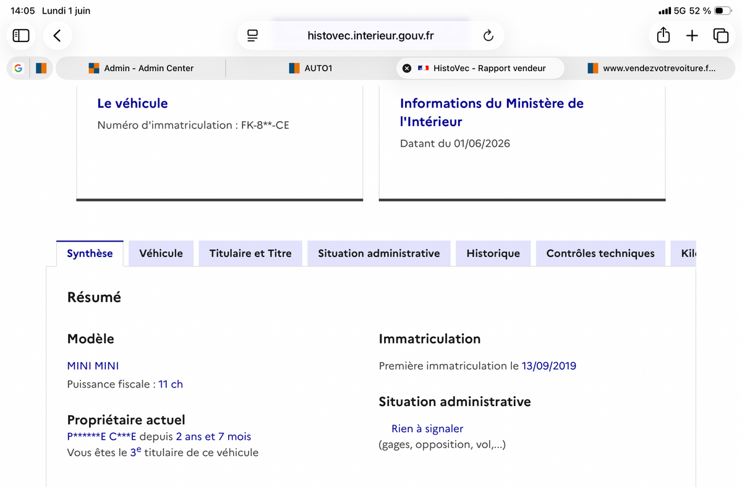The height and width of the screenshot is (487, 742).
Task: Click the Résumé heading
Action: [x=94, y=297]
